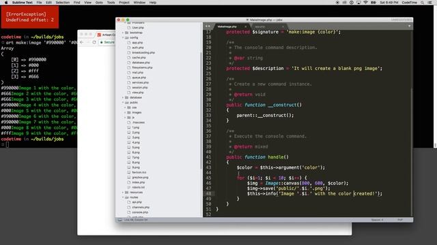The height and width of the screenshot is (245, 437).
Task: Open the tab list dropdown arrow
Action: (410, 26)
